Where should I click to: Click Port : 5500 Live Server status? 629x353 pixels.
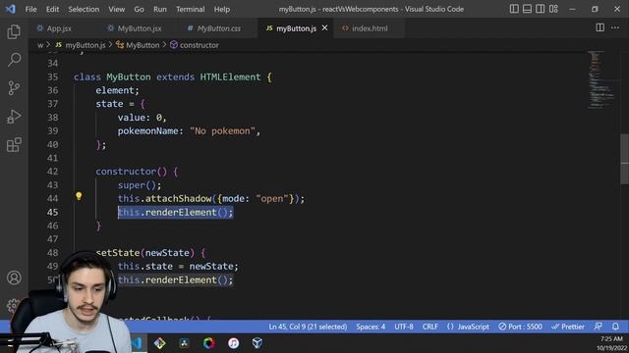520,327
